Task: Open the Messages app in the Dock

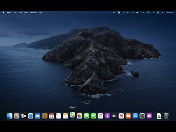Action: 87,116
